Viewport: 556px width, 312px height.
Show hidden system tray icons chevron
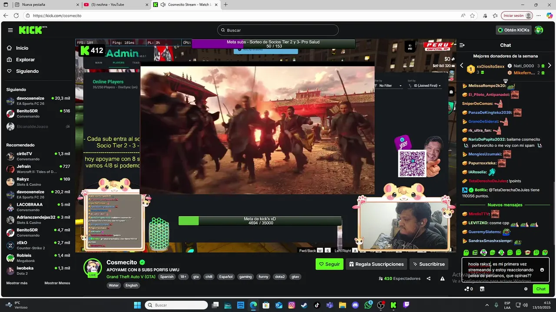tap(486, 305)
